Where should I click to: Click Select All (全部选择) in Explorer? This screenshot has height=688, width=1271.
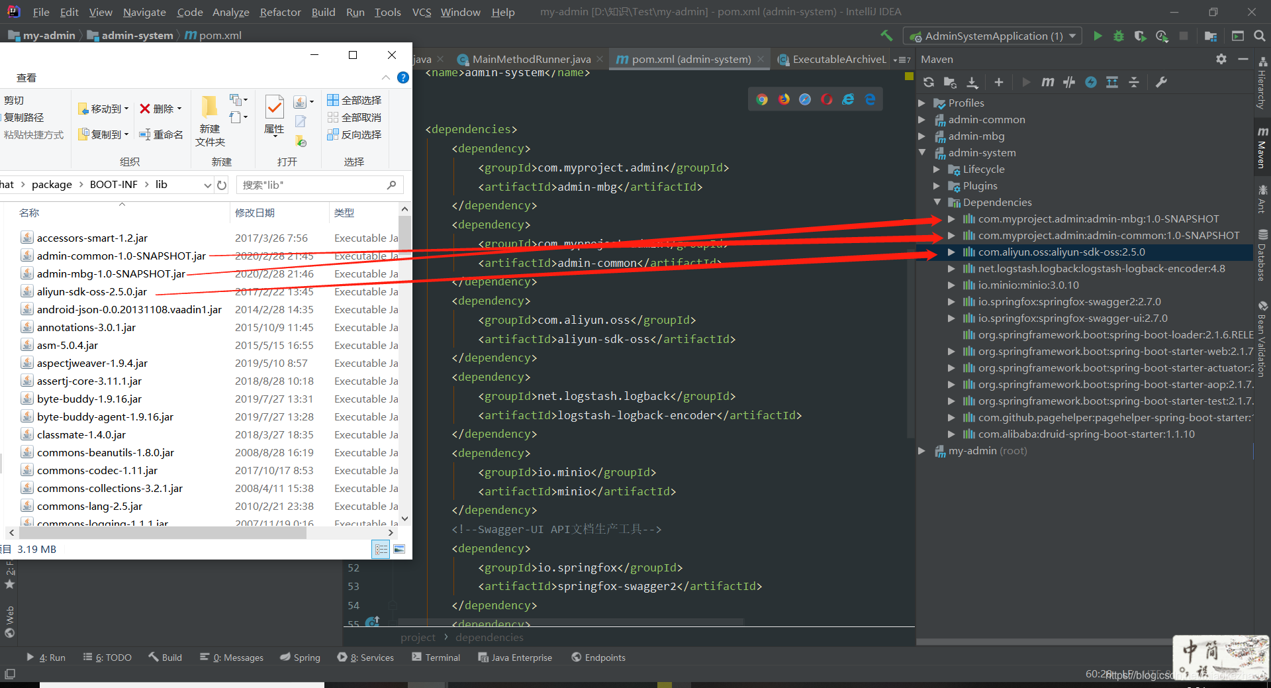click(x=354, y=100)
